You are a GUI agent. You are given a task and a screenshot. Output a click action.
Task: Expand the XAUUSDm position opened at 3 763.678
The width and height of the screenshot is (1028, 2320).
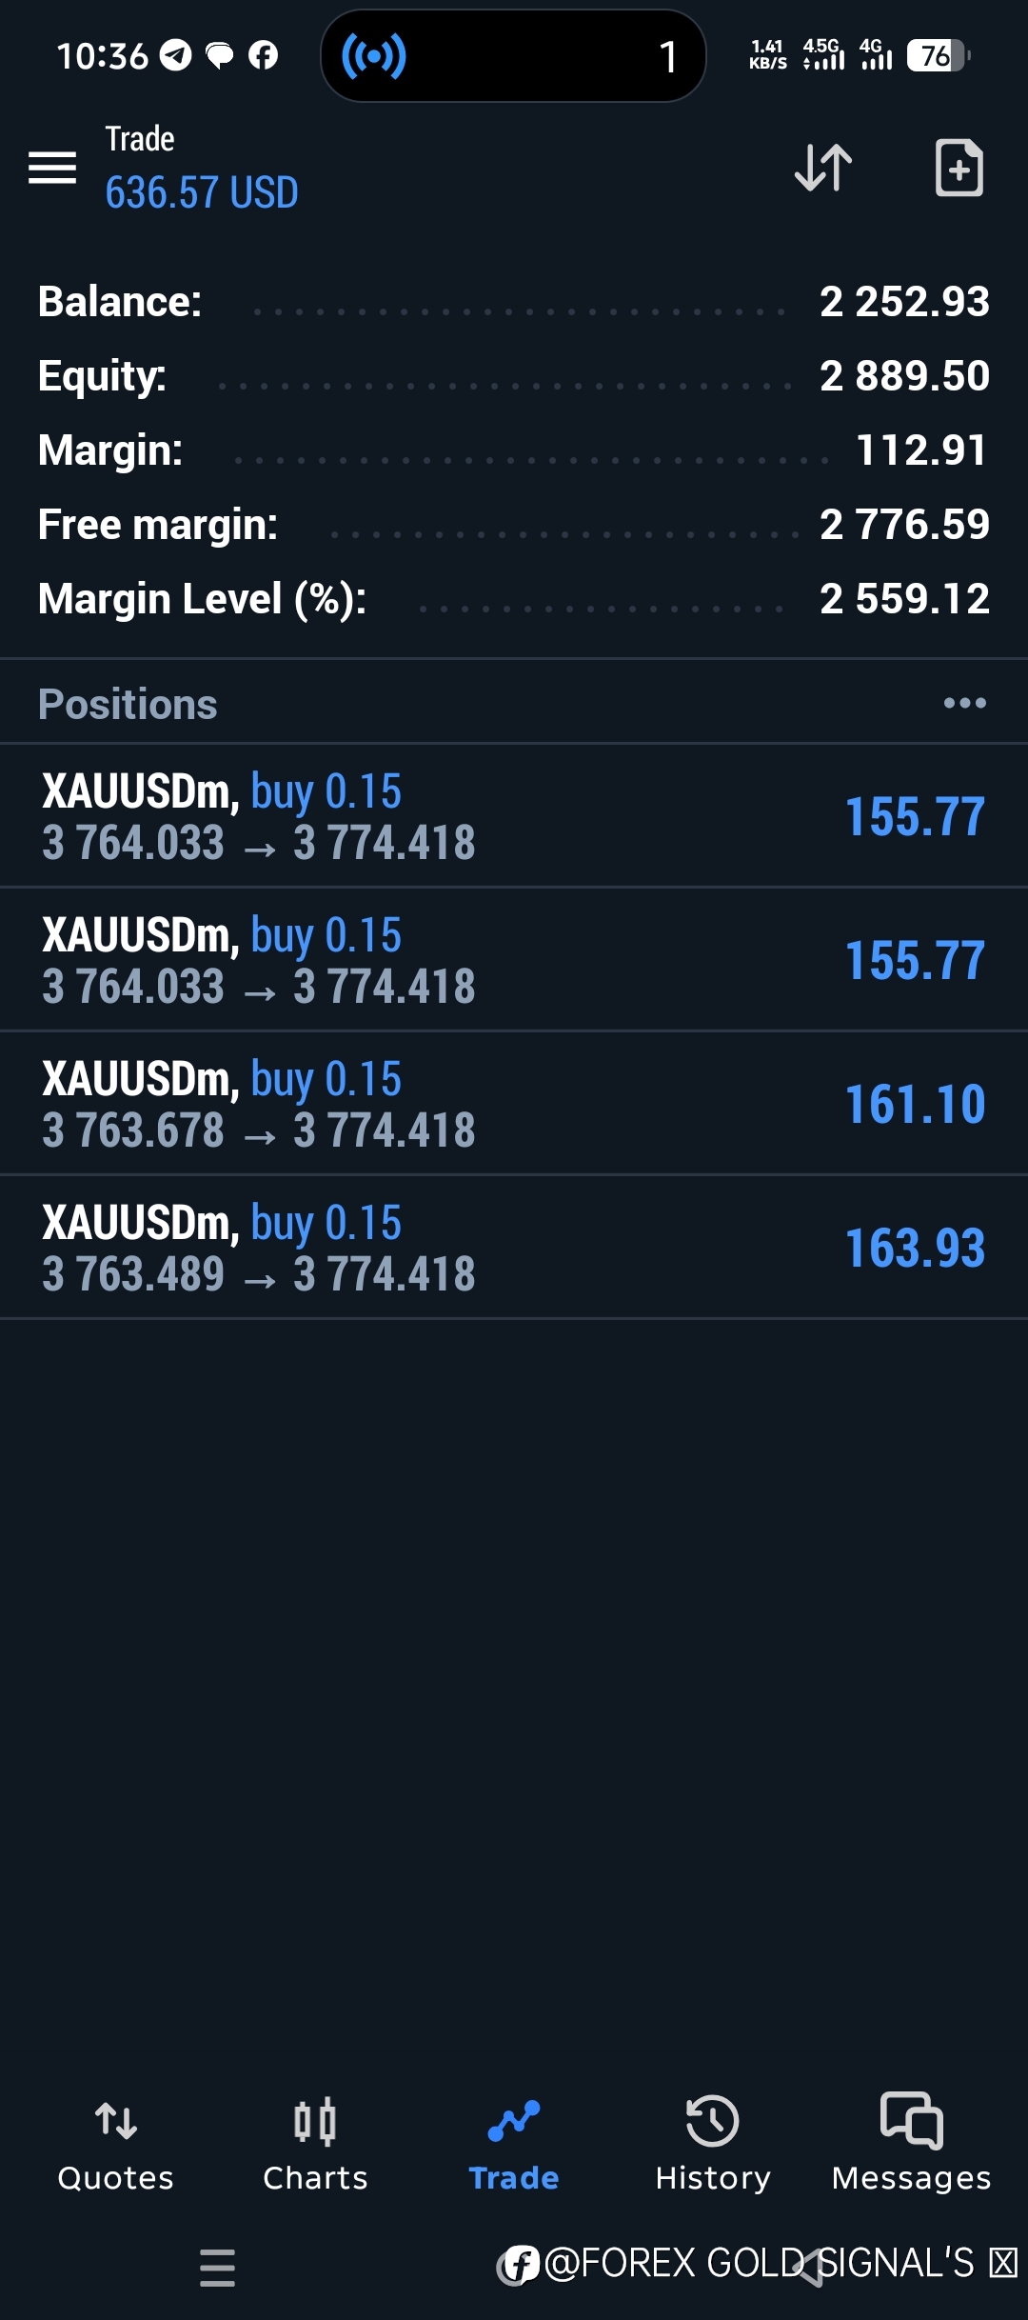[514, 1104]
